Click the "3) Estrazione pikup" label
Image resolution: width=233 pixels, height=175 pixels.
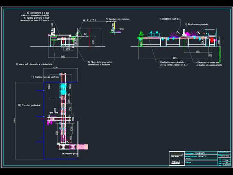click(x=70, y=154)
